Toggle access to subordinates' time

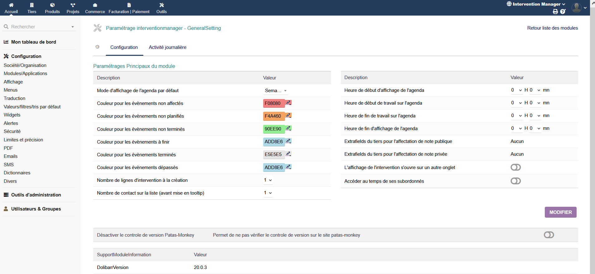[515, 181]
